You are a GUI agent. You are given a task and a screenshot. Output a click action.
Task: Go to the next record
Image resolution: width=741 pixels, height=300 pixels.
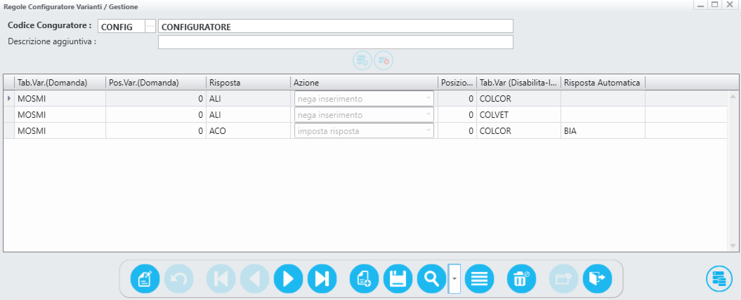288,279
